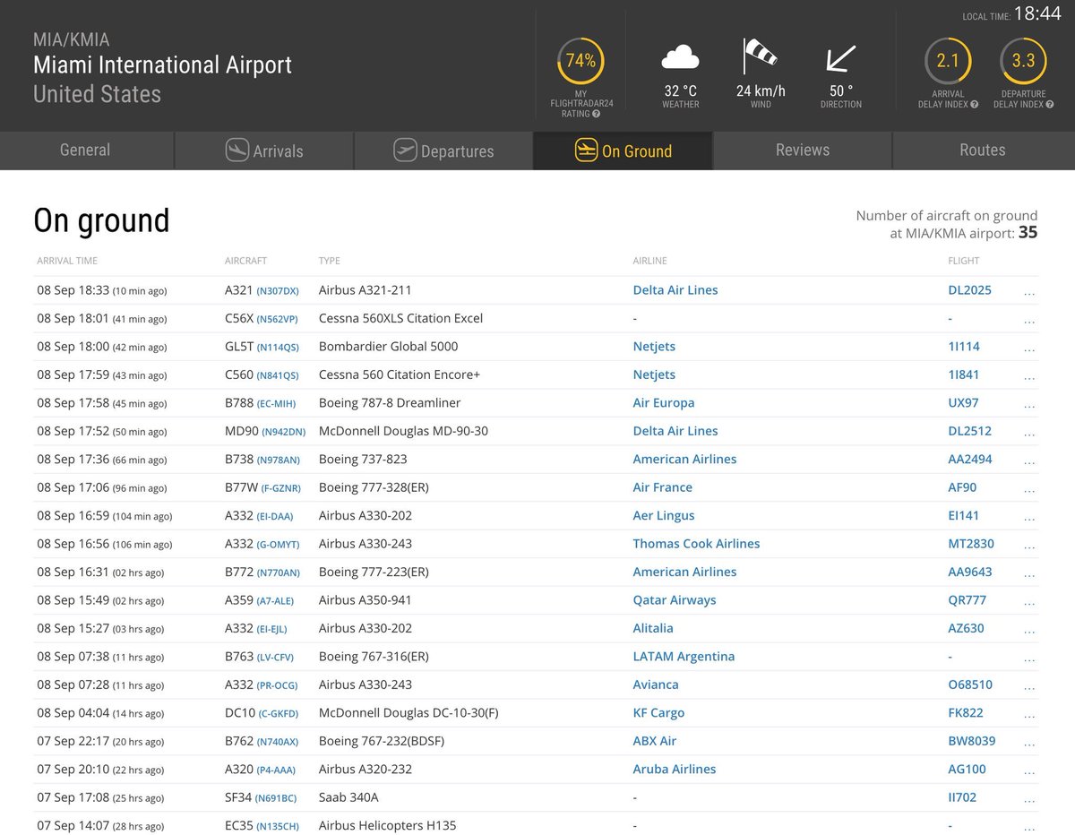Open the ABX Air airline link
Screen dimensions: 1075x835
(x=655, y=741)
